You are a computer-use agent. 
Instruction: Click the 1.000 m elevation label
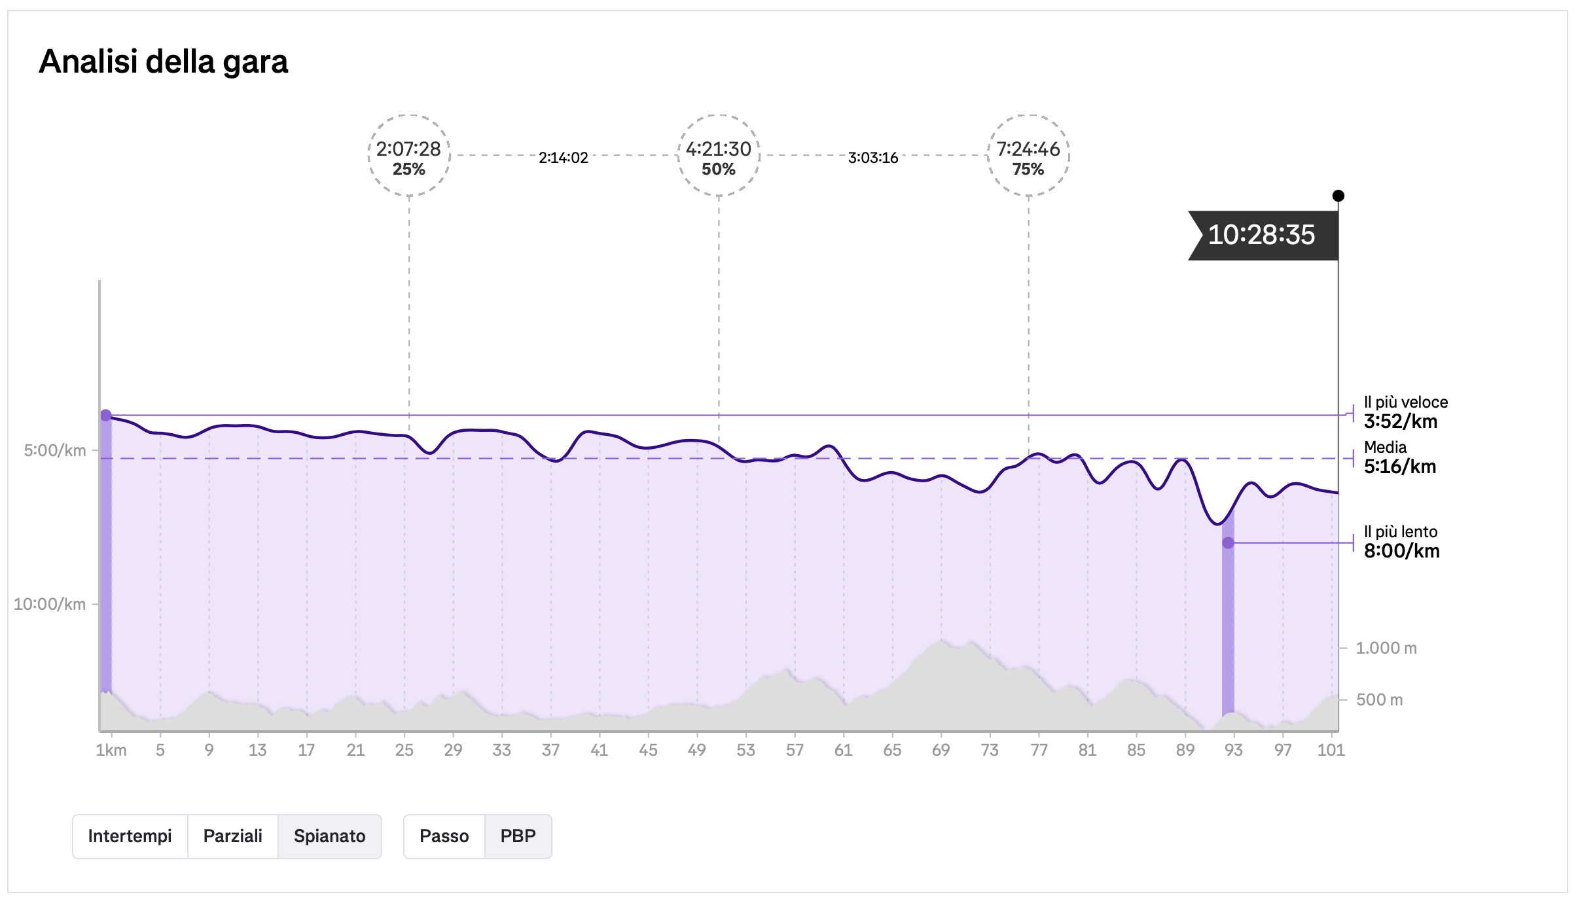tap(1386, 648)
